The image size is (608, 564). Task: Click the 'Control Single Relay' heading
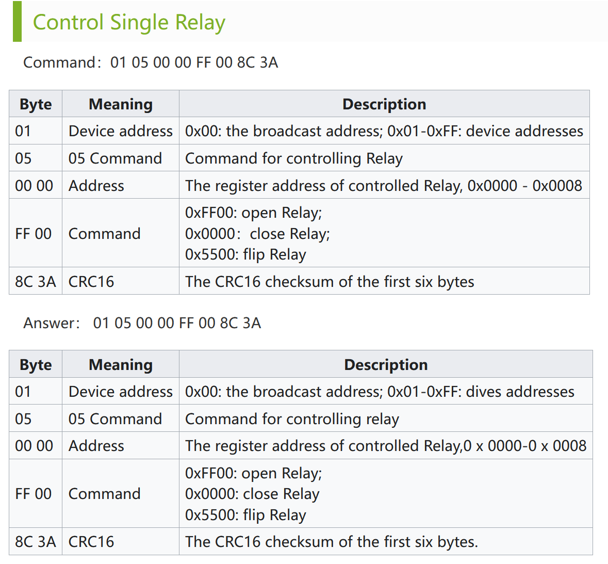129,23
